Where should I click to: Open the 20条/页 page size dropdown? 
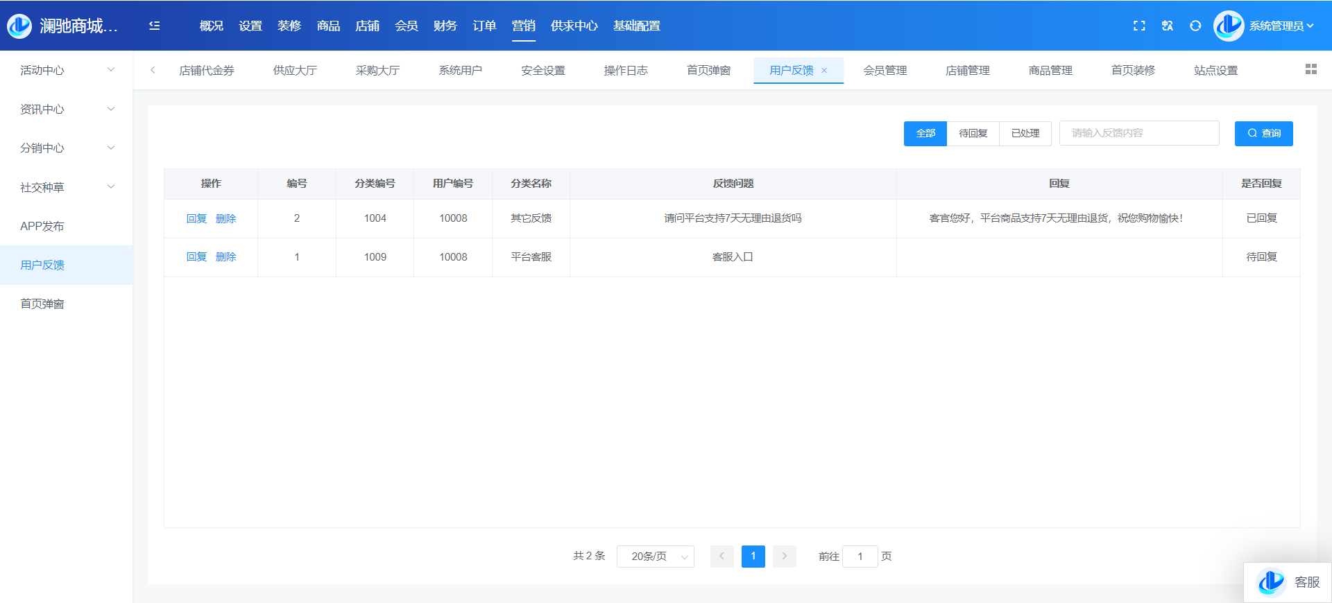point(655,557)
